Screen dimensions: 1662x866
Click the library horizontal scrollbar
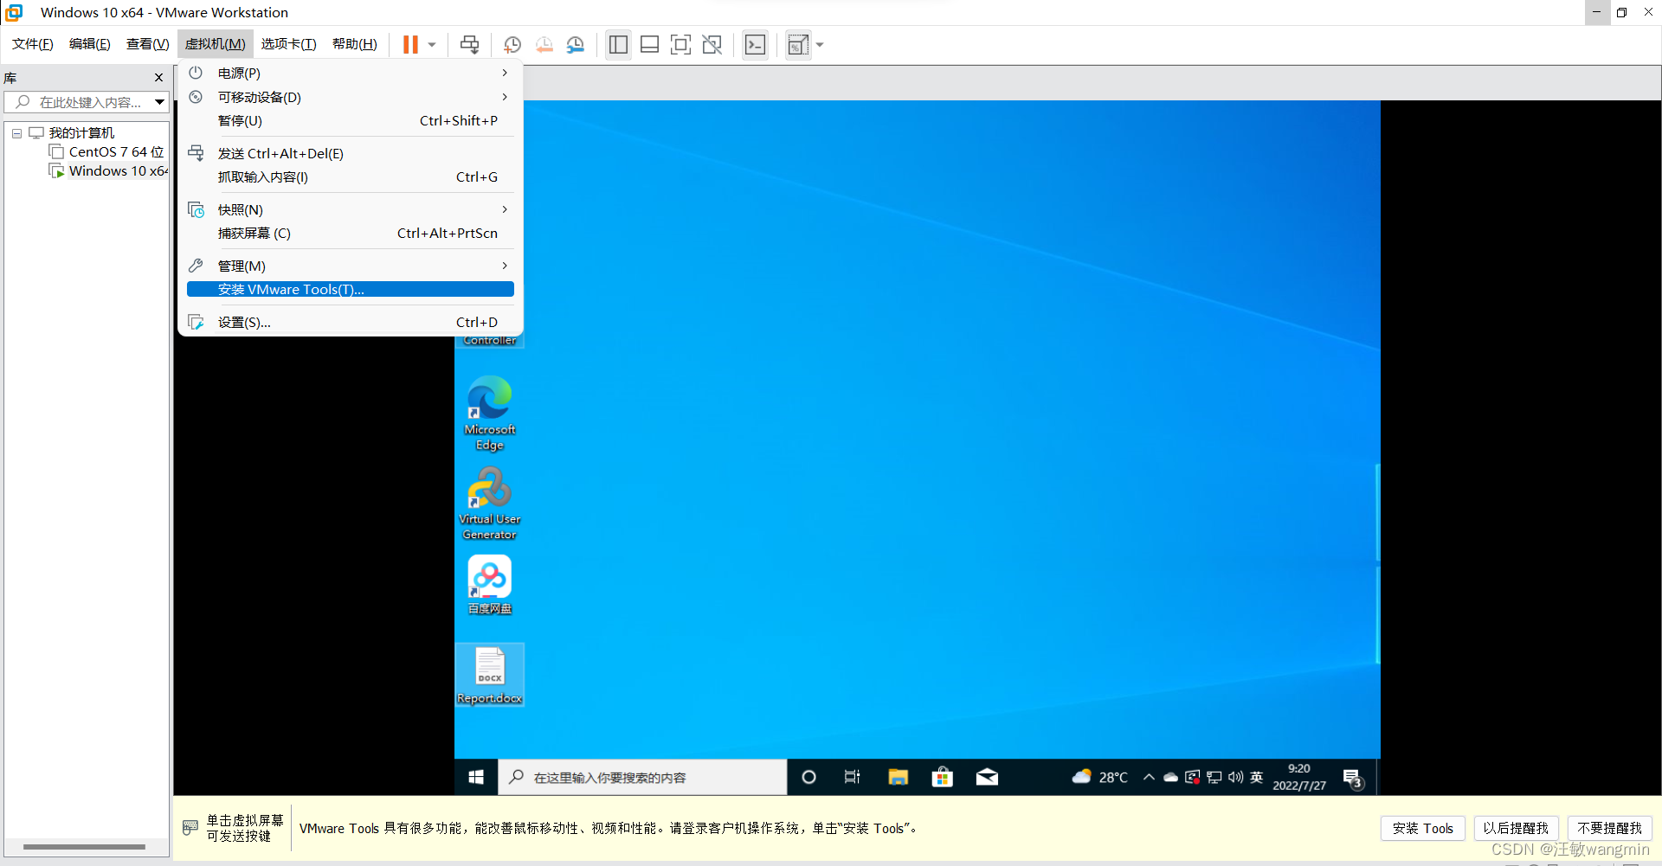click(x=84, y=847)
